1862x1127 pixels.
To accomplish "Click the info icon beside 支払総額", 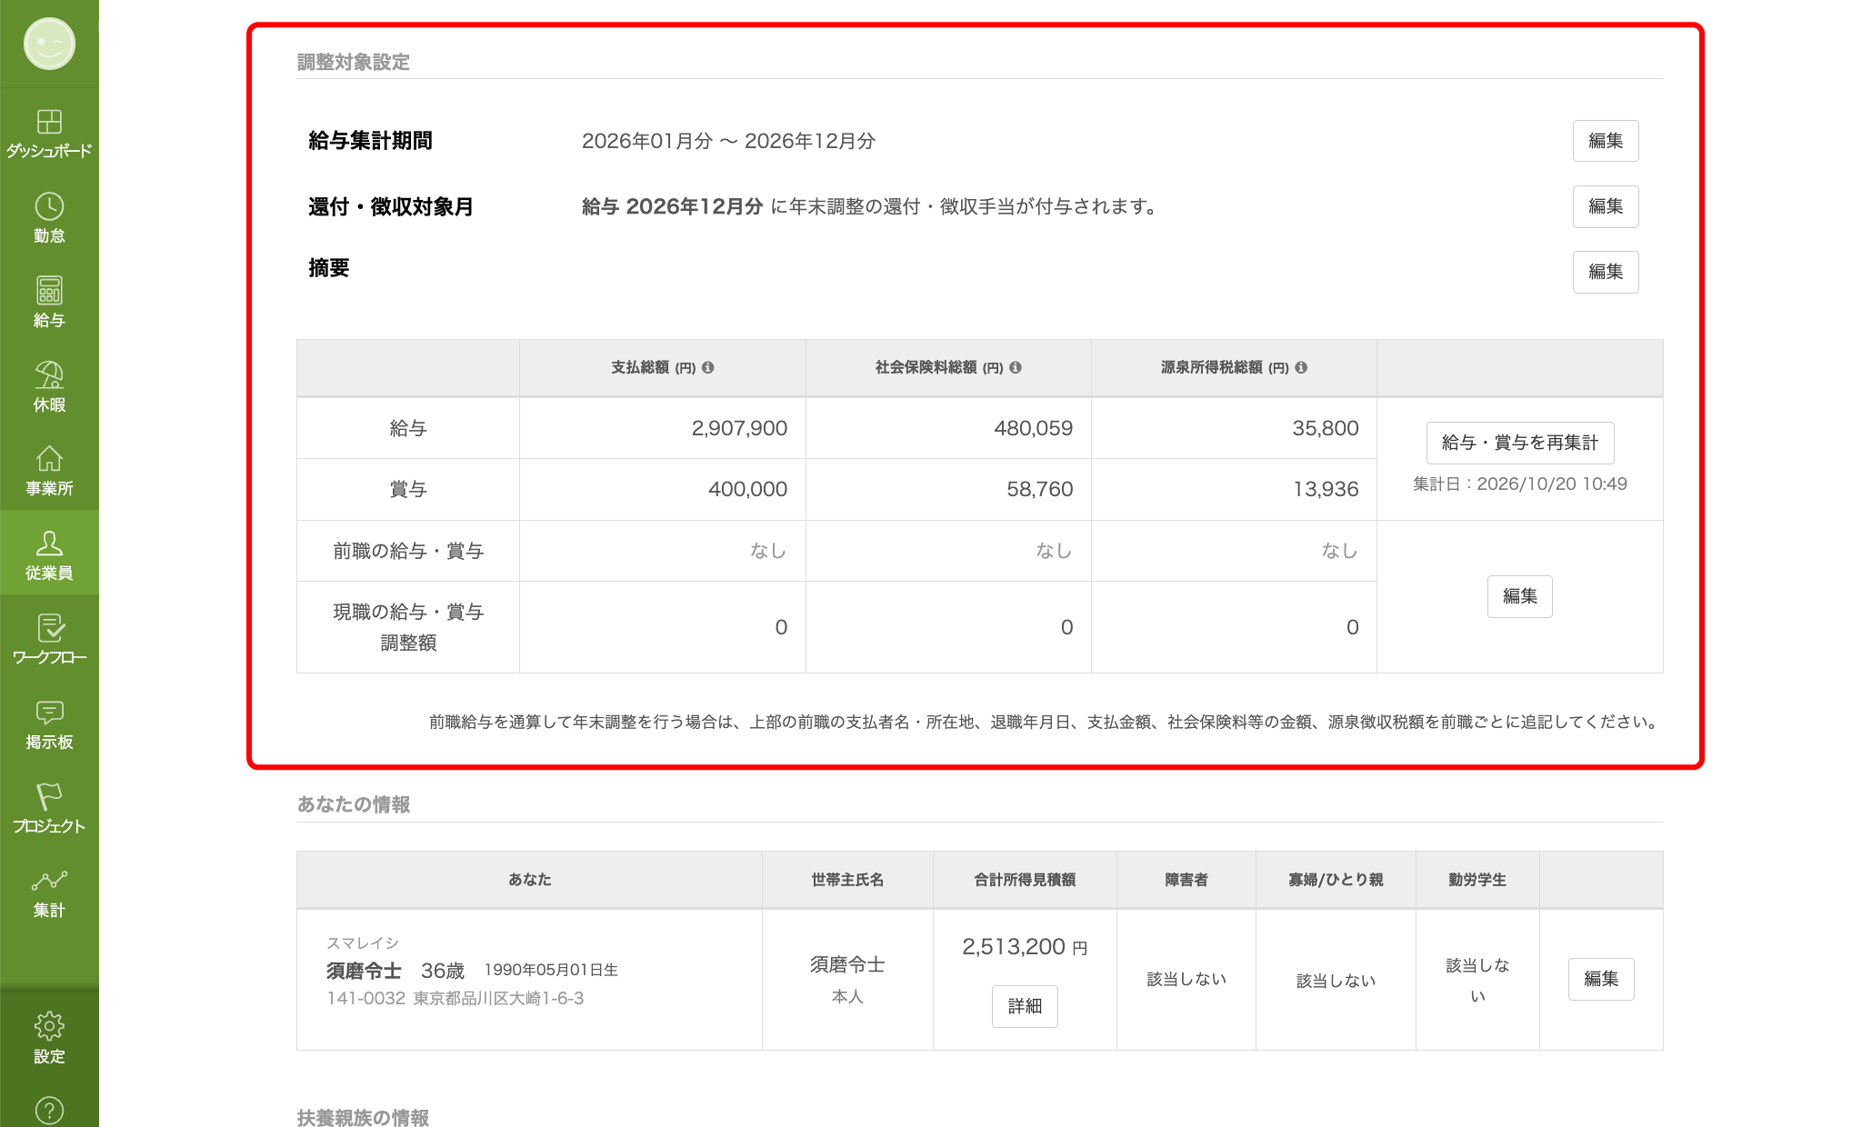I will click(708, 367).
